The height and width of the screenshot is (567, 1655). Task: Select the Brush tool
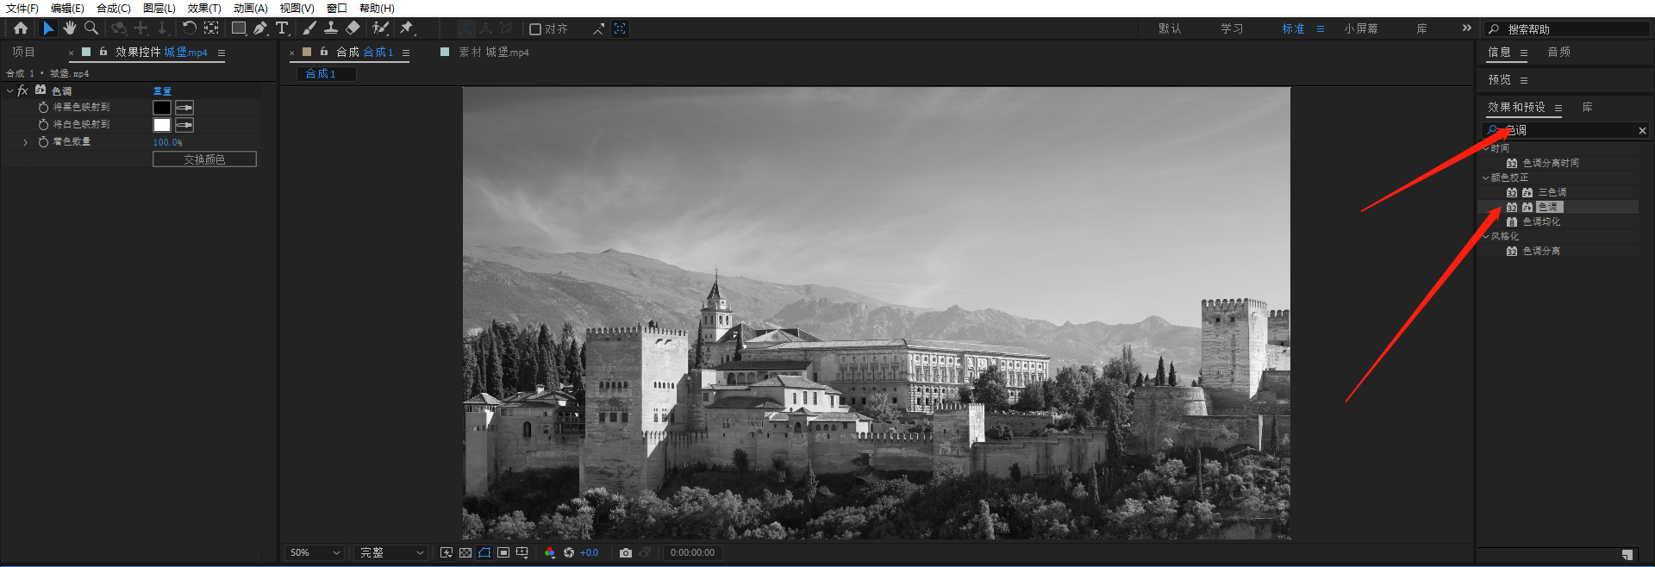click(x=309, y=28)
